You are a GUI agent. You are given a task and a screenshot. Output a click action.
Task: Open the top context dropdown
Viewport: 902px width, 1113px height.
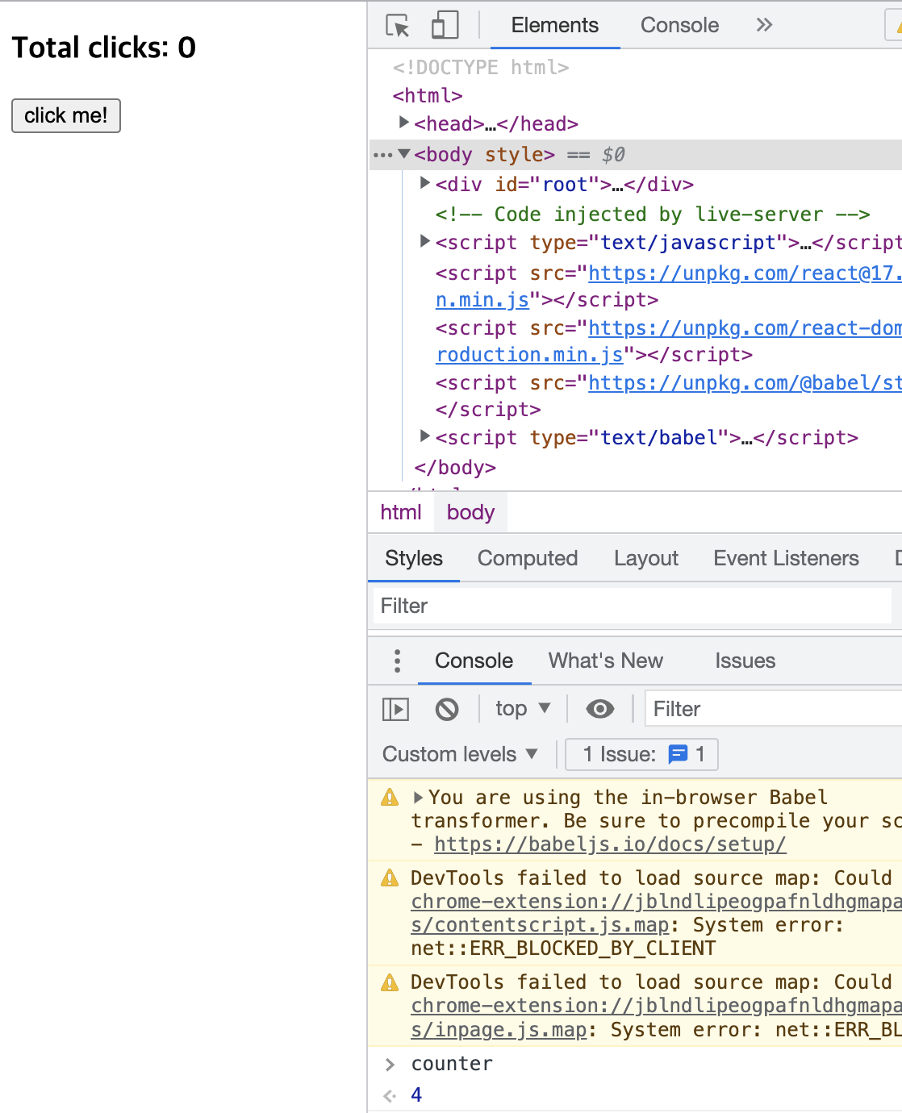coord(523,709)
